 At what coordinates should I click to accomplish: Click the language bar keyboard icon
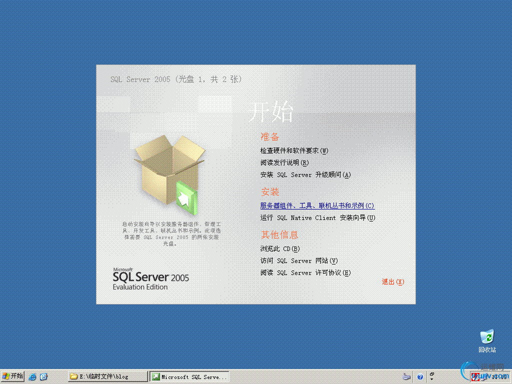point(406,377)
